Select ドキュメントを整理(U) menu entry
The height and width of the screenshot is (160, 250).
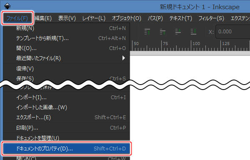(67, 137)
